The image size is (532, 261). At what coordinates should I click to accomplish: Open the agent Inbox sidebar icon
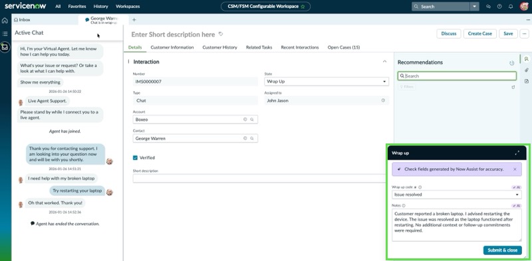(x=5, y=47)
